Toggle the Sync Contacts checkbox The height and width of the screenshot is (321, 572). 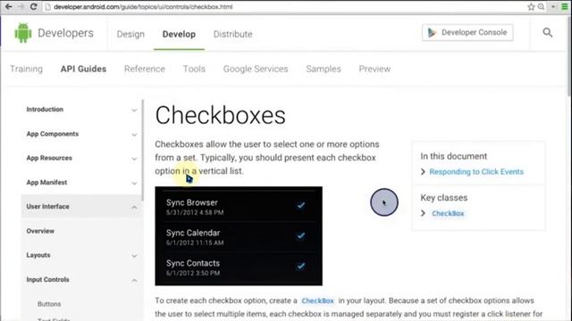300,266
